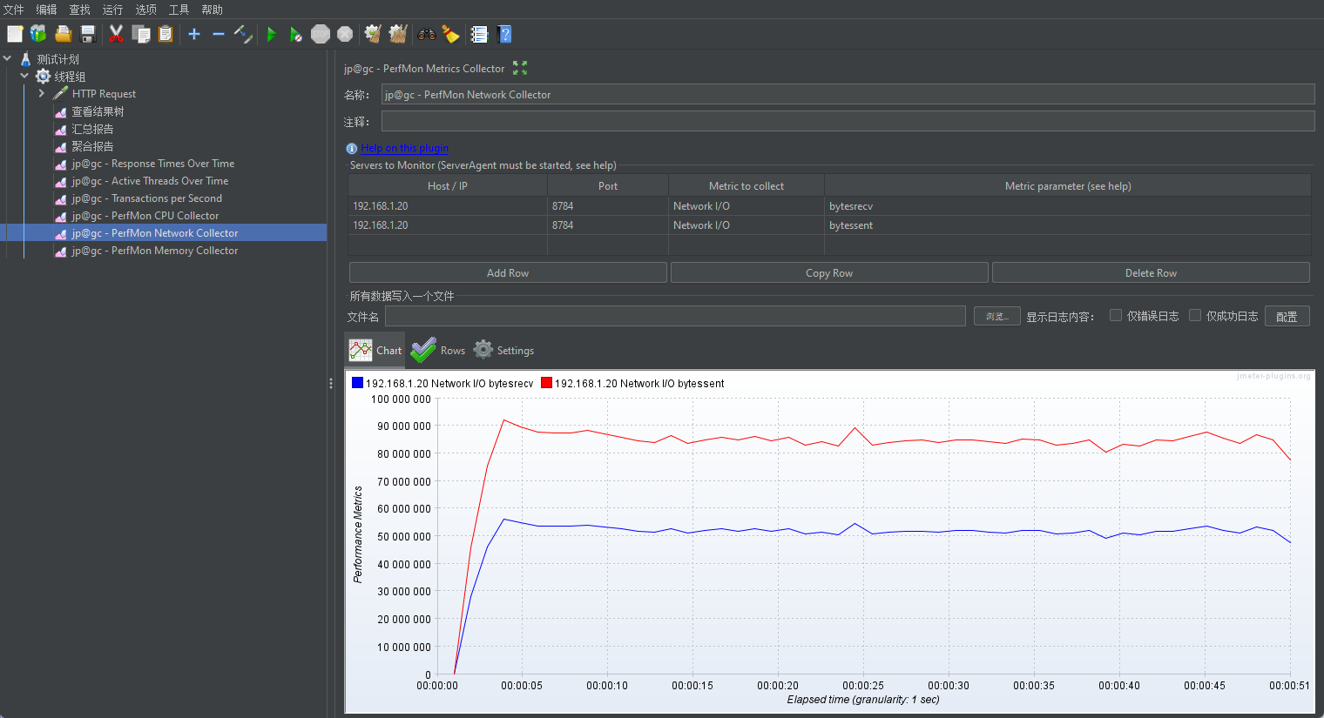Viewport: 1324px width, 718px height.
Task: Enable the 仅错误日志 checkbox
Action: (x=1115, y=316)
